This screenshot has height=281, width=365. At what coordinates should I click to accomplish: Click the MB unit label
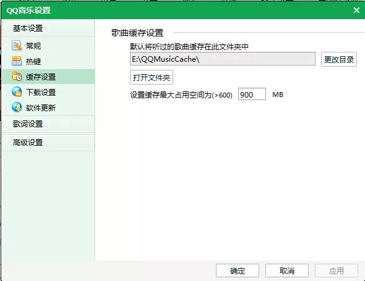coord(278,94)
